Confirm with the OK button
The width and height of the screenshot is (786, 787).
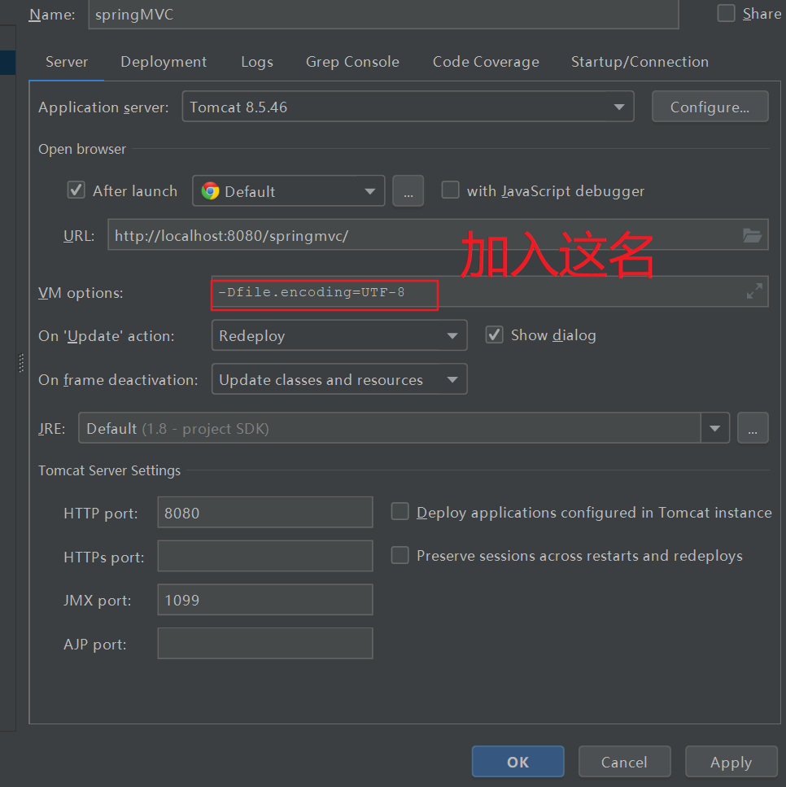518,762
